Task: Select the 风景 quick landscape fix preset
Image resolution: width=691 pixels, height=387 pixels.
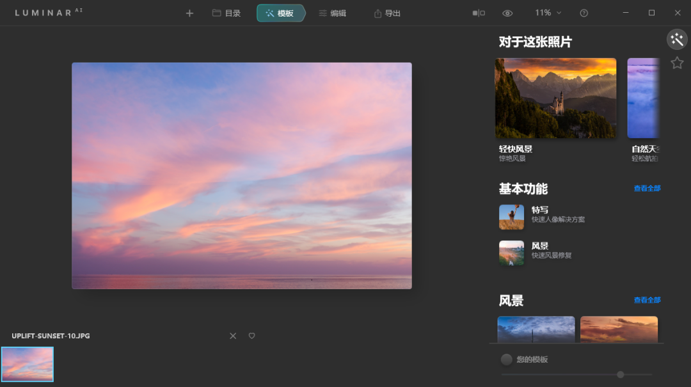Action: (539, 249)
